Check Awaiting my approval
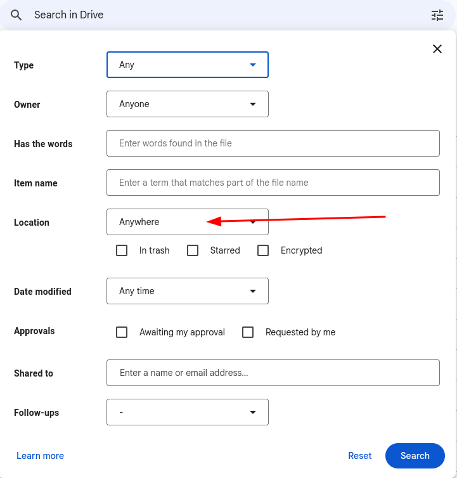457x478 pixels. click(x=122, y=332)
